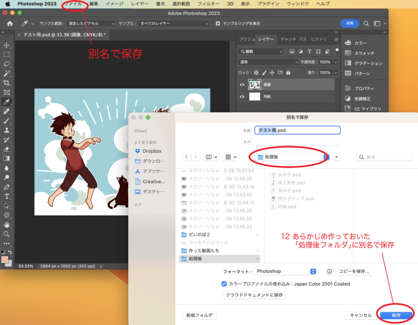This screenshot has height=325, width=418.
Task: Open the 編集 menu
Action: 93,4
